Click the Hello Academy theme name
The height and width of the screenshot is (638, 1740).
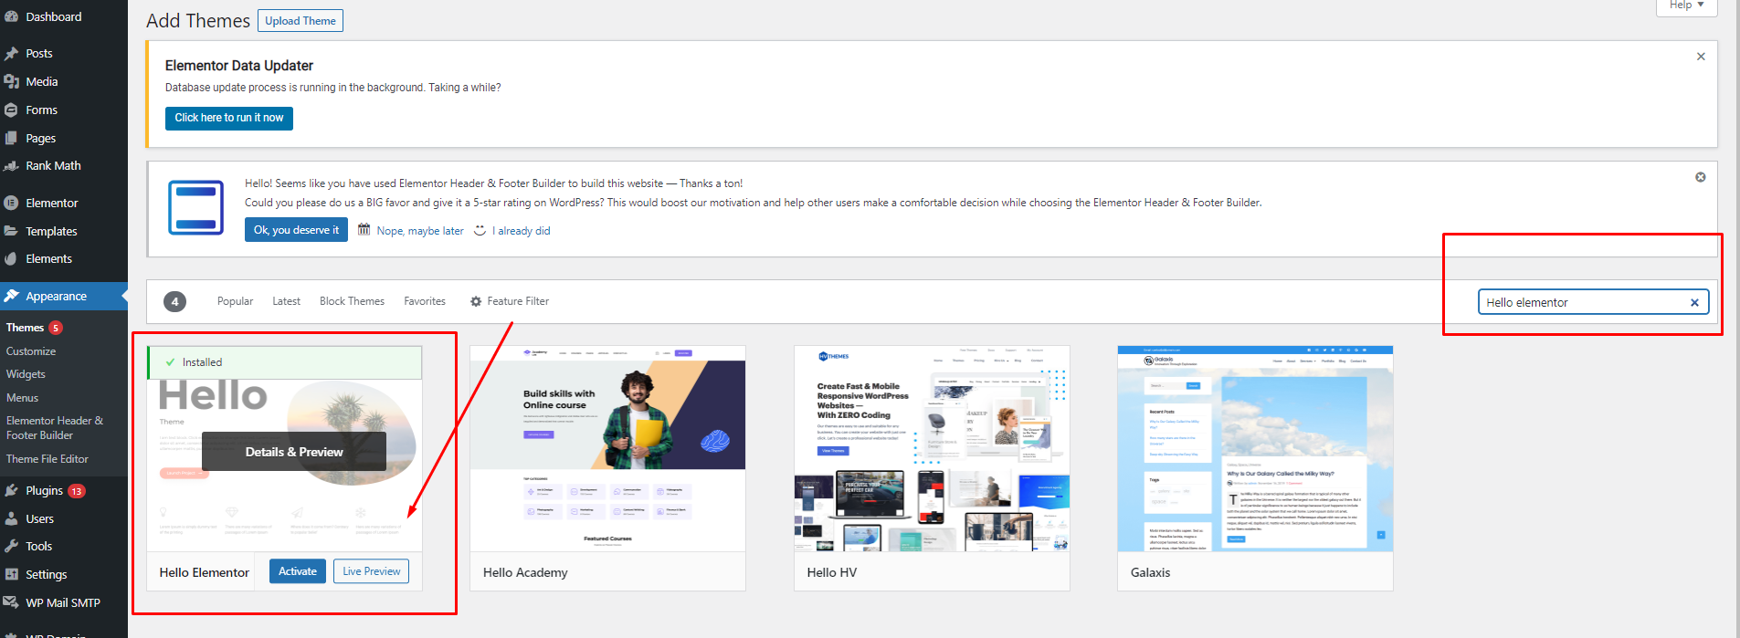525,572
